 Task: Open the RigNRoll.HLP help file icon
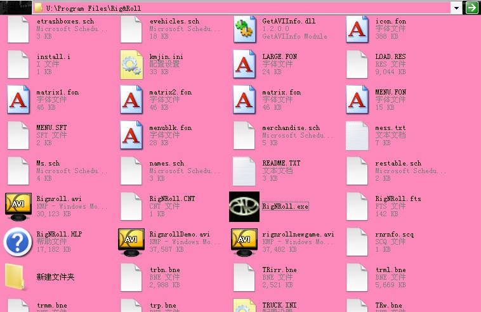coord(18,242)
